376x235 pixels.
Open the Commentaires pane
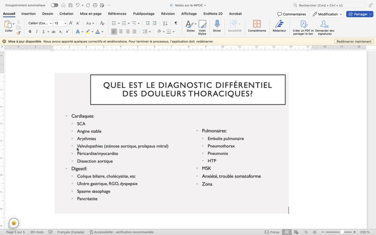pos(291,14)
